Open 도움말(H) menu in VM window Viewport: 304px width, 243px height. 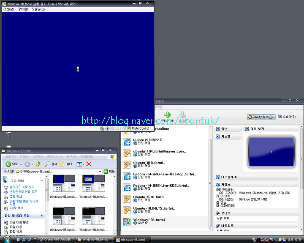click(38, 9)
